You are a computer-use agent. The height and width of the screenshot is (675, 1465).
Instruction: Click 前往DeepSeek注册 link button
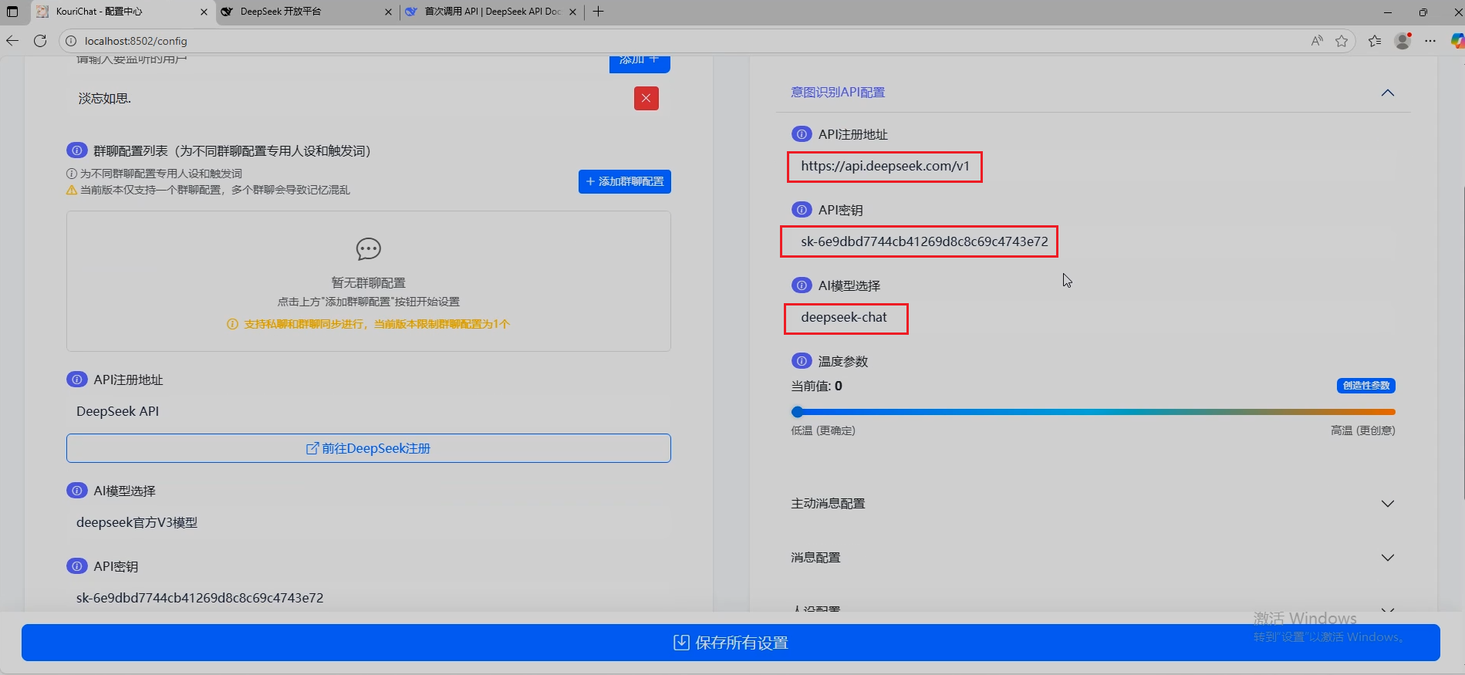click(368, 448)
